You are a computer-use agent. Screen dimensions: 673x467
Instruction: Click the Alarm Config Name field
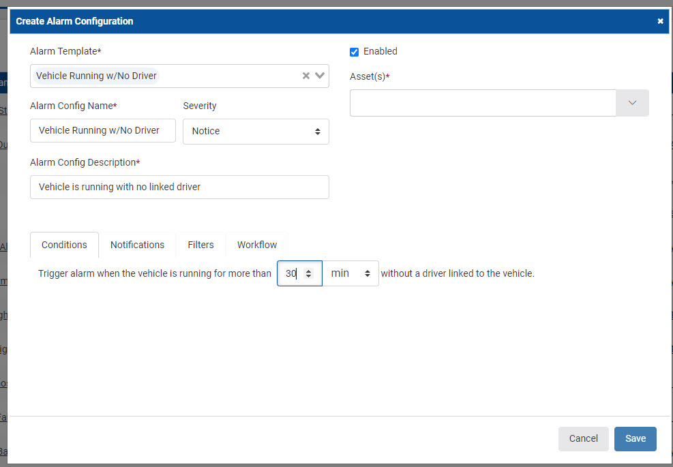[x=103, y=130]
